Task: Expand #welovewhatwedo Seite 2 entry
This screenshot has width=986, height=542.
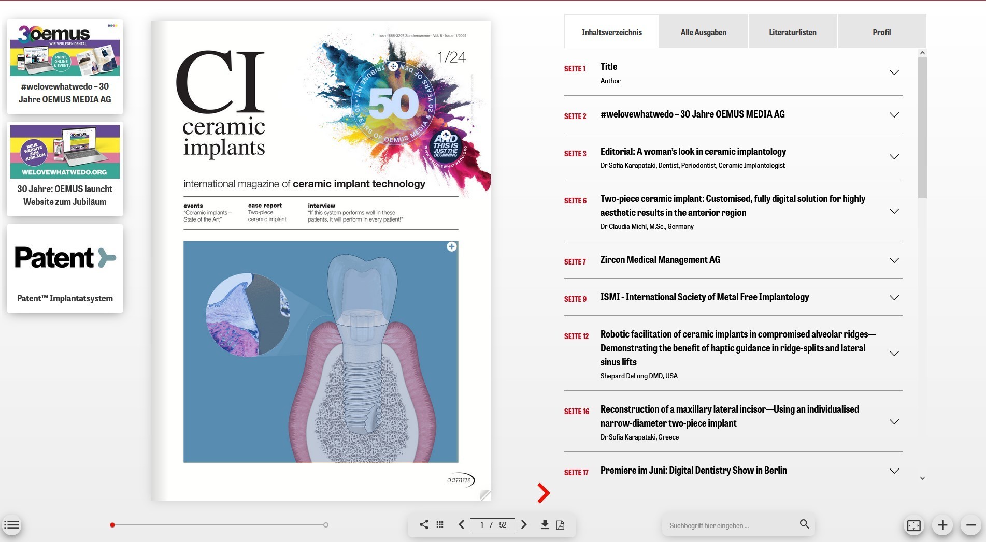Action: 894,115
